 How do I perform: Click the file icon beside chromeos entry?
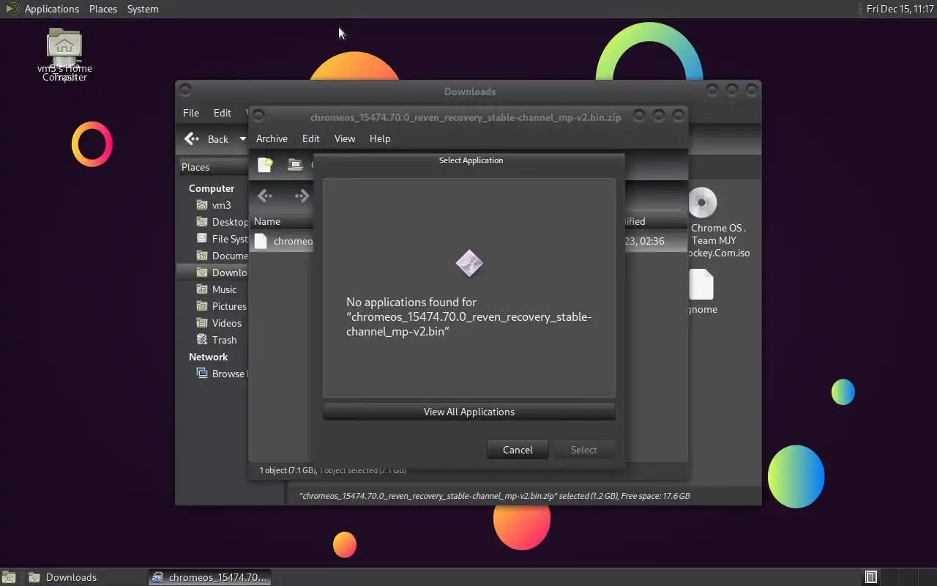pyautogui.click(x=261, y=241)
